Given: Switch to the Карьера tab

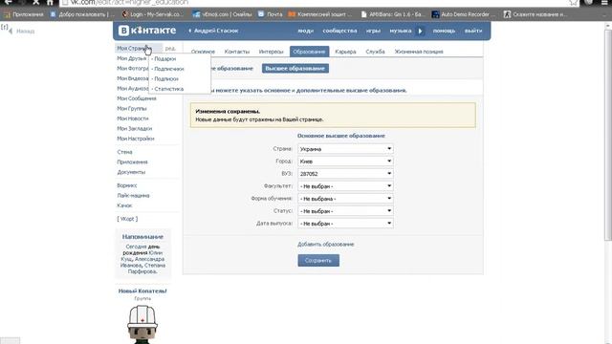Looking at the screenshot, I should coord(345,52).
